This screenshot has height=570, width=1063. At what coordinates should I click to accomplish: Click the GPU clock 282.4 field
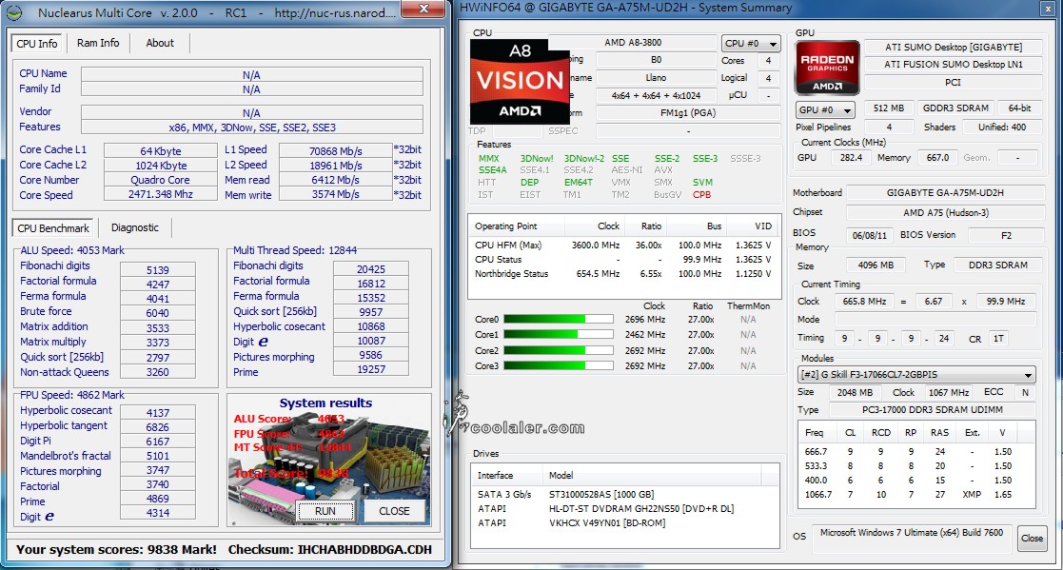pyautogui.click(x=851, y=157)
